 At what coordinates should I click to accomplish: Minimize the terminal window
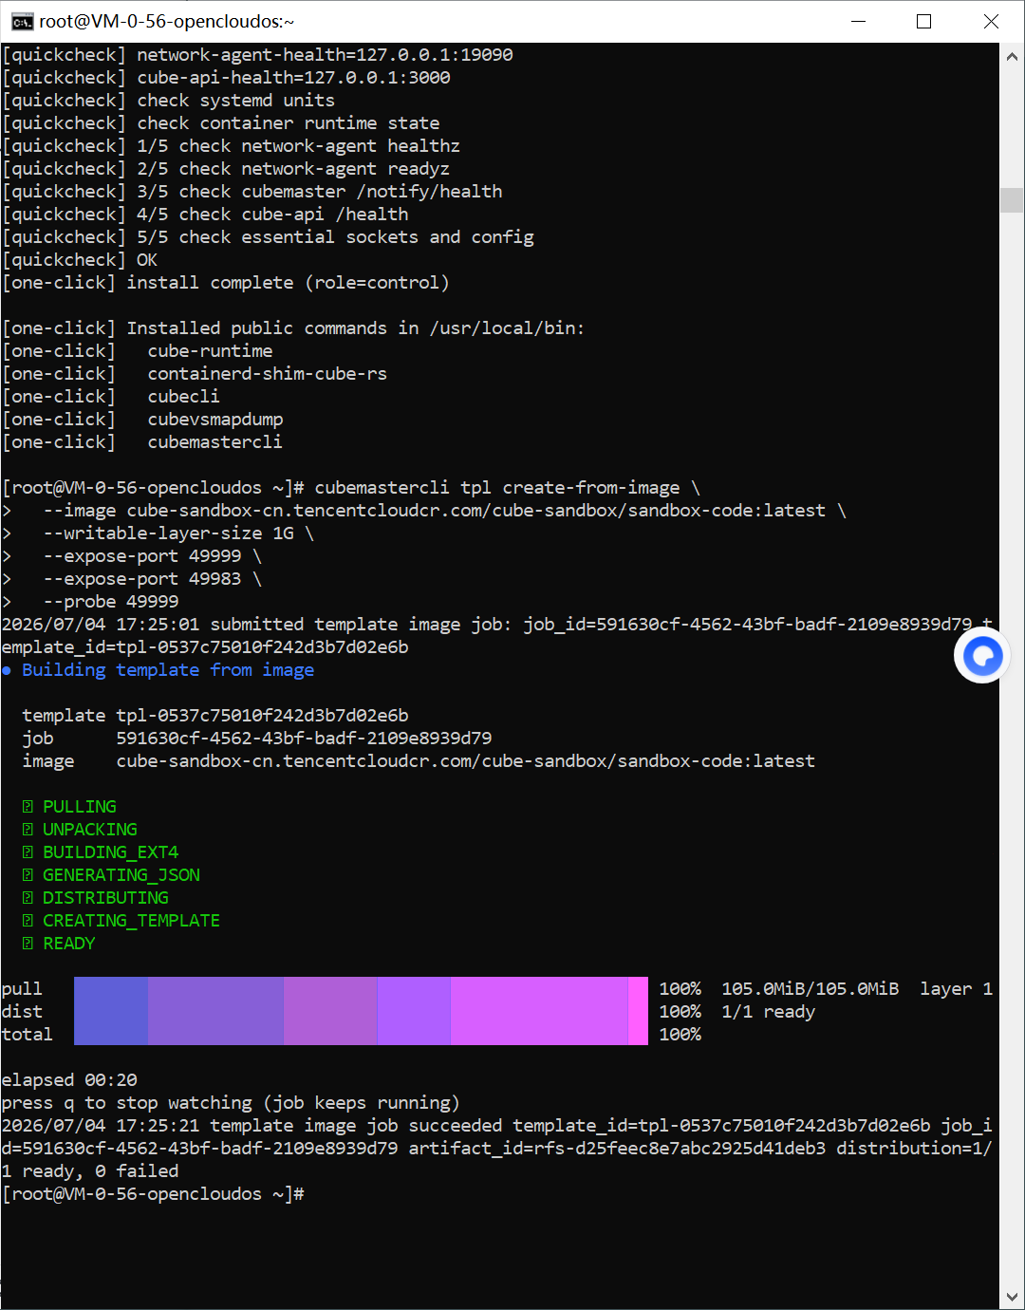(858, 21)
